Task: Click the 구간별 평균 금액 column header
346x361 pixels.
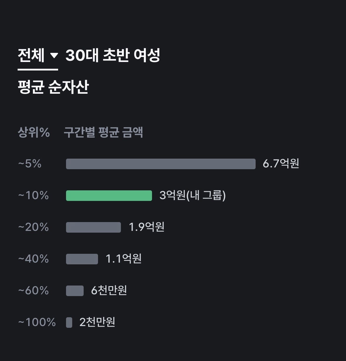Action: (103, 132)
